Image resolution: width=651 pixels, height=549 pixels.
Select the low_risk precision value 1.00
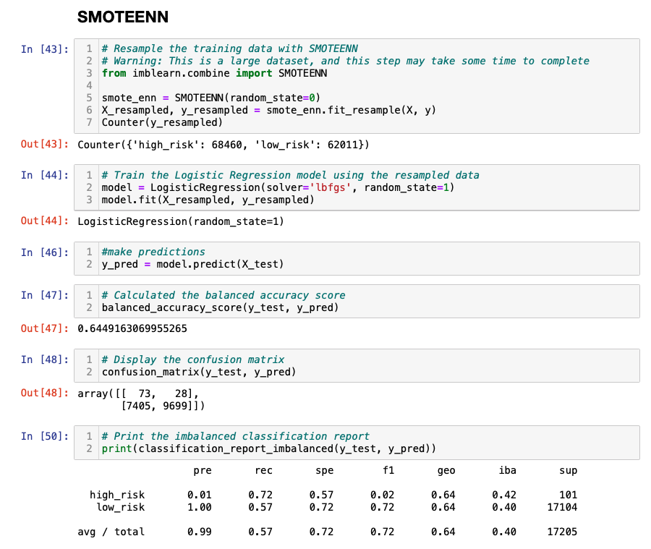(x=200, y=507)
